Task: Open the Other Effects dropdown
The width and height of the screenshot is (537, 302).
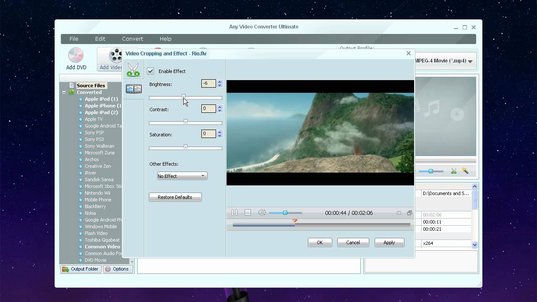Action: tap(182, 176)
